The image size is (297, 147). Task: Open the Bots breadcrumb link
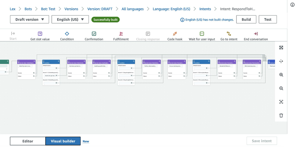pos(28,9)
